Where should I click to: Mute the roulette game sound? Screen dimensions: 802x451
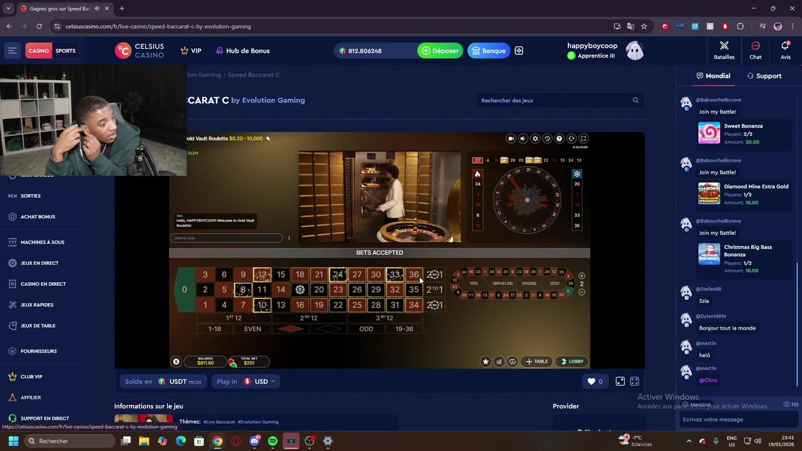coord(523,138)
